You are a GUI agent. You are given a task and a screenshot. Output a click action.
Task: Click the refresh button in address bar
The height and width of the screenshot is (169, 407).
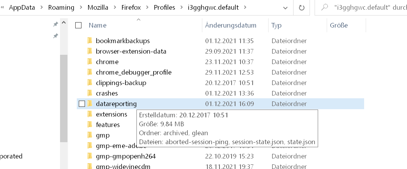301,7
